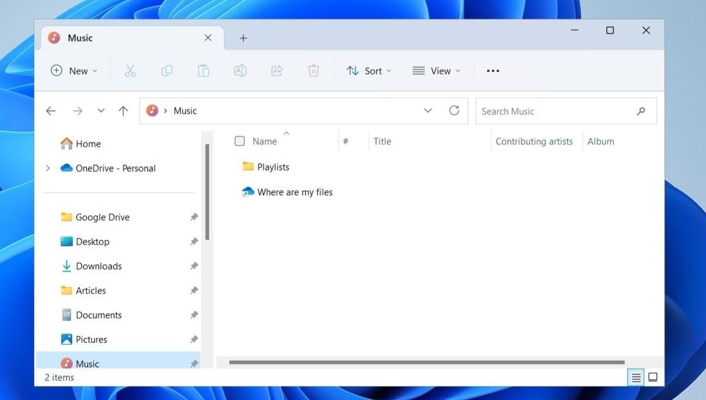Click the pin icon next to Desktop
This screenshot has width=706, height=400.
pos(194,242)
